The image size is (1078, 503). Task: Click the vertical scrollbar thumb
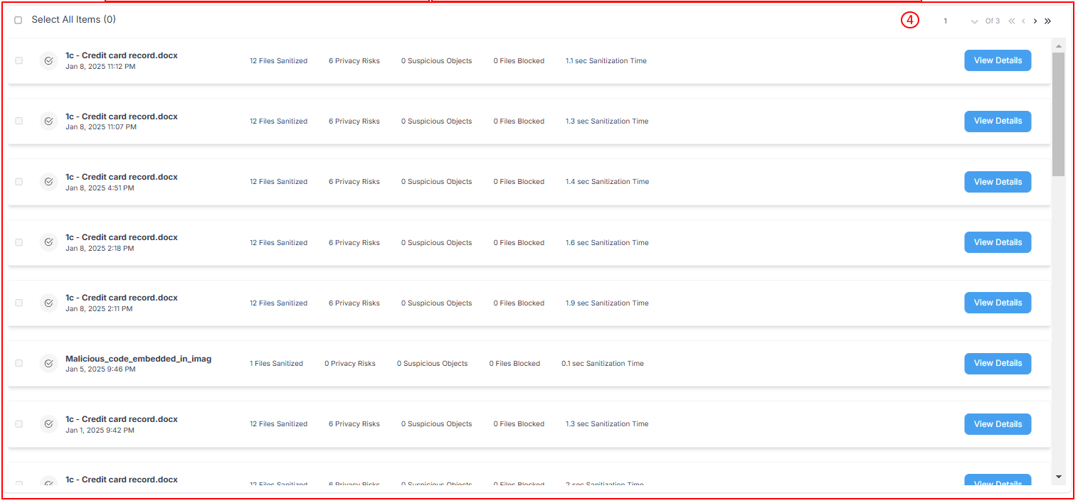click(1059, 114)
